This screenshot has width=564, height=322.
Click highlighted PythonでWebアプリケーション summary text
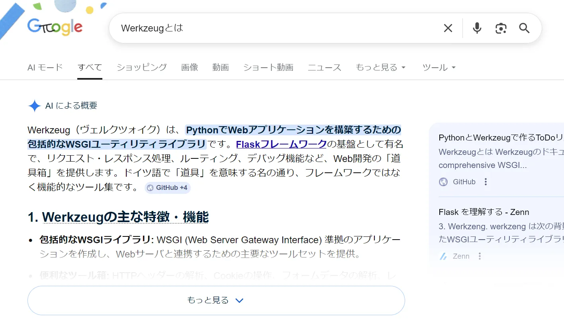[x=214, y=137]
